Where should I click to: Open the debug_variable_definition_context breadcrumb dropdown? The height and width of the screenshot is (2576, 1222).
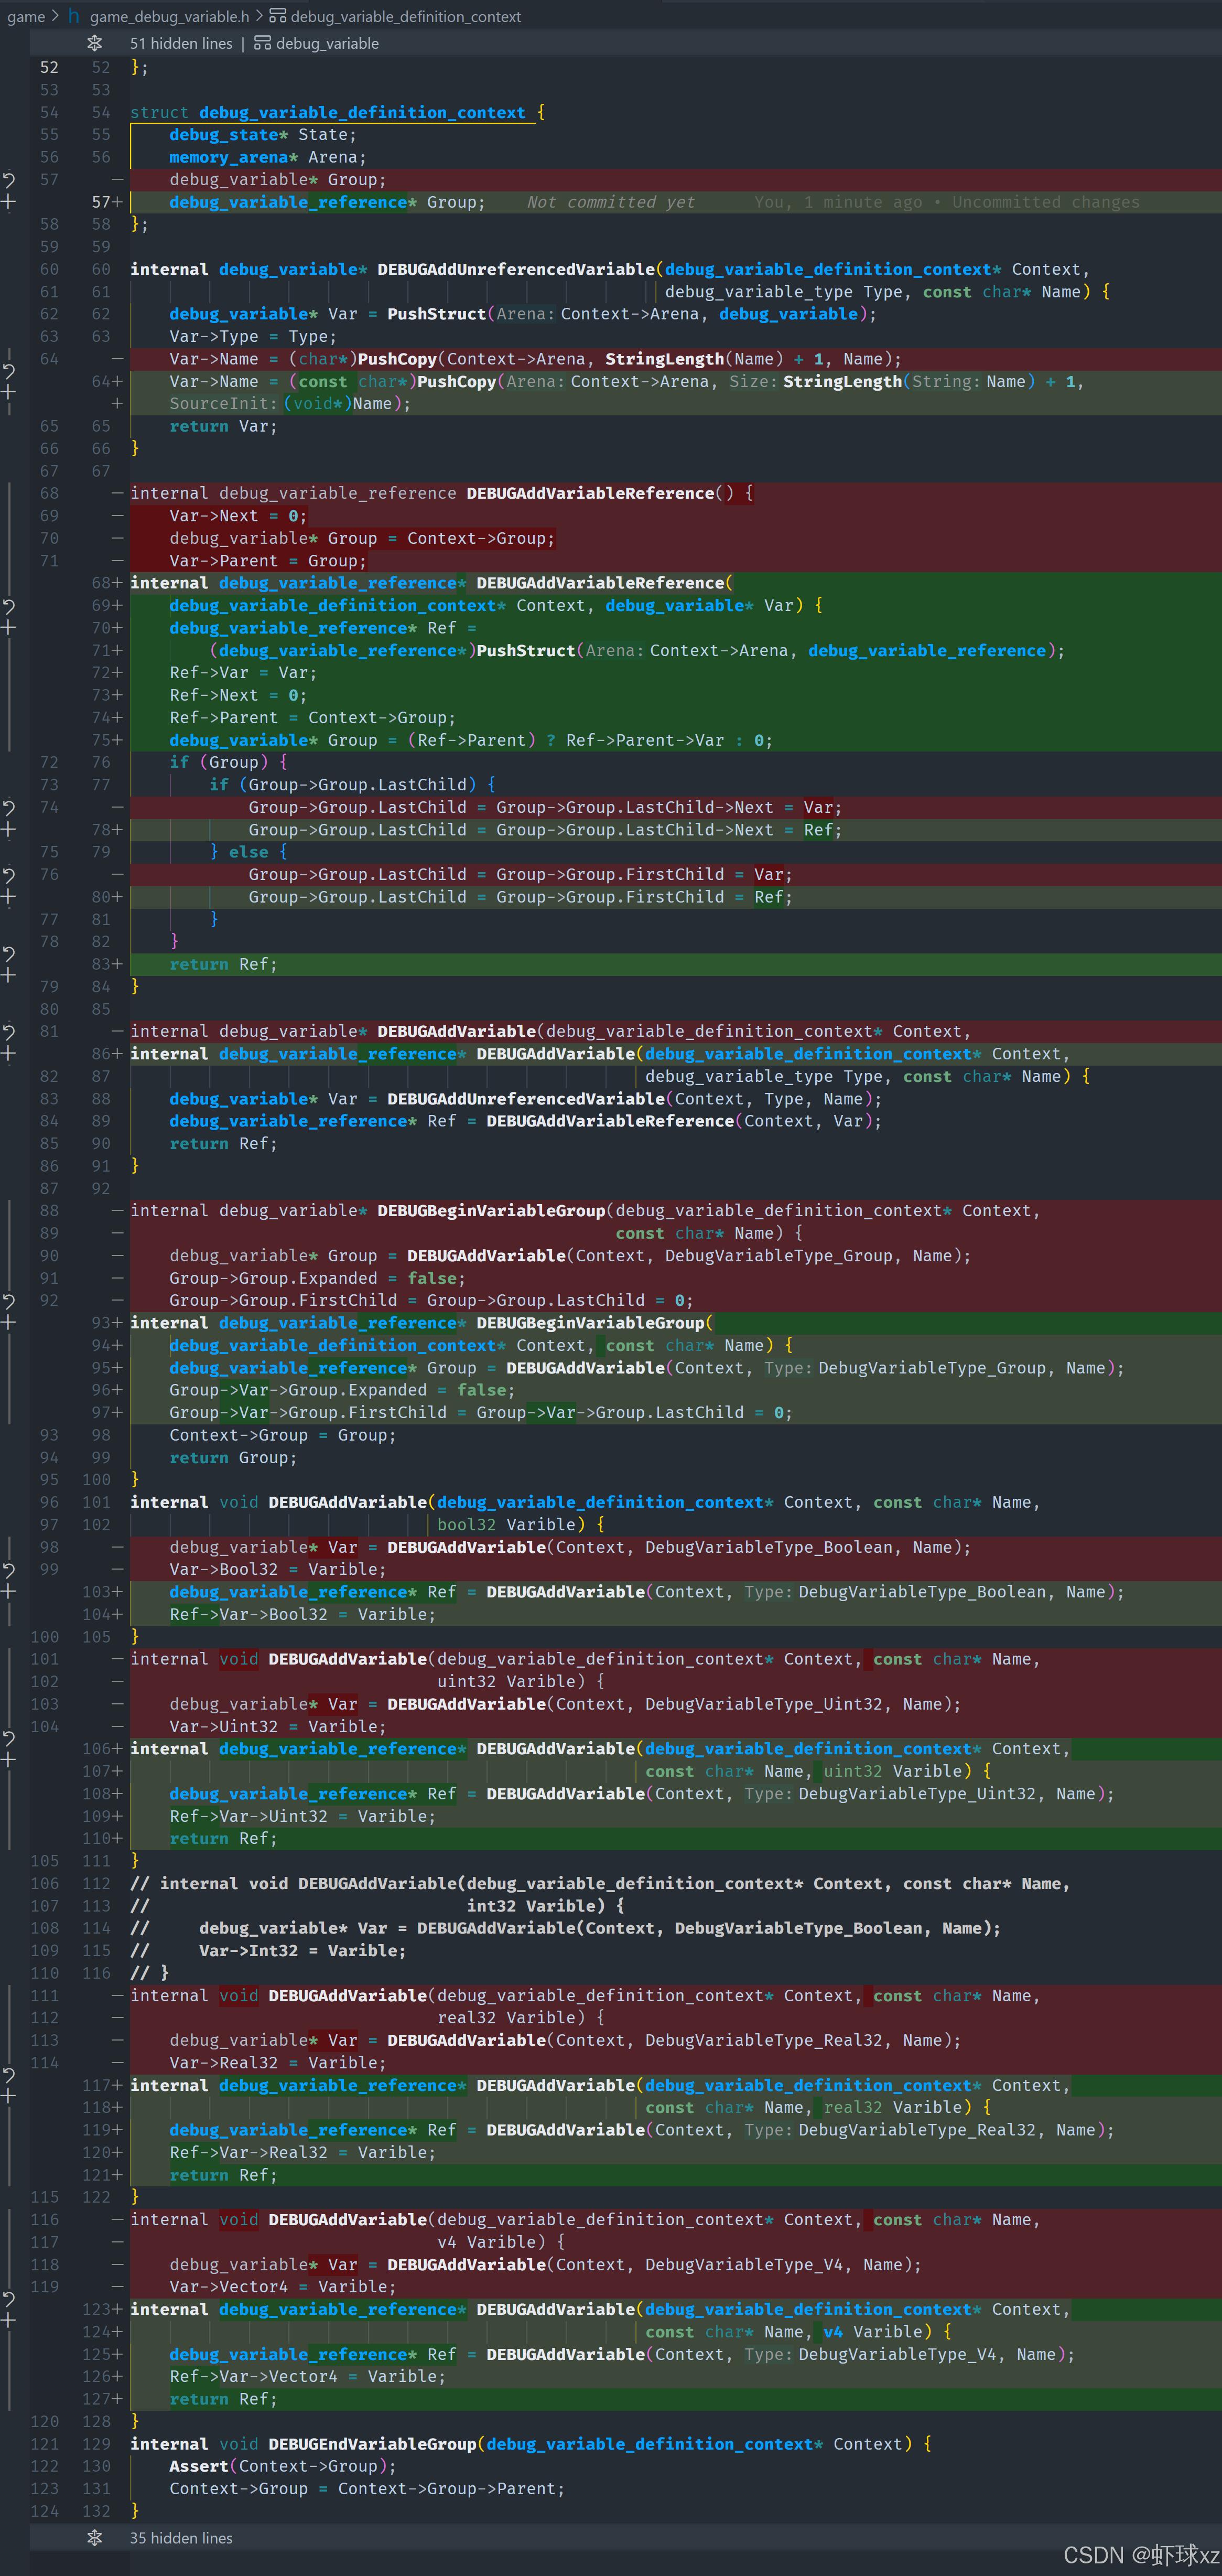(405, 16)
